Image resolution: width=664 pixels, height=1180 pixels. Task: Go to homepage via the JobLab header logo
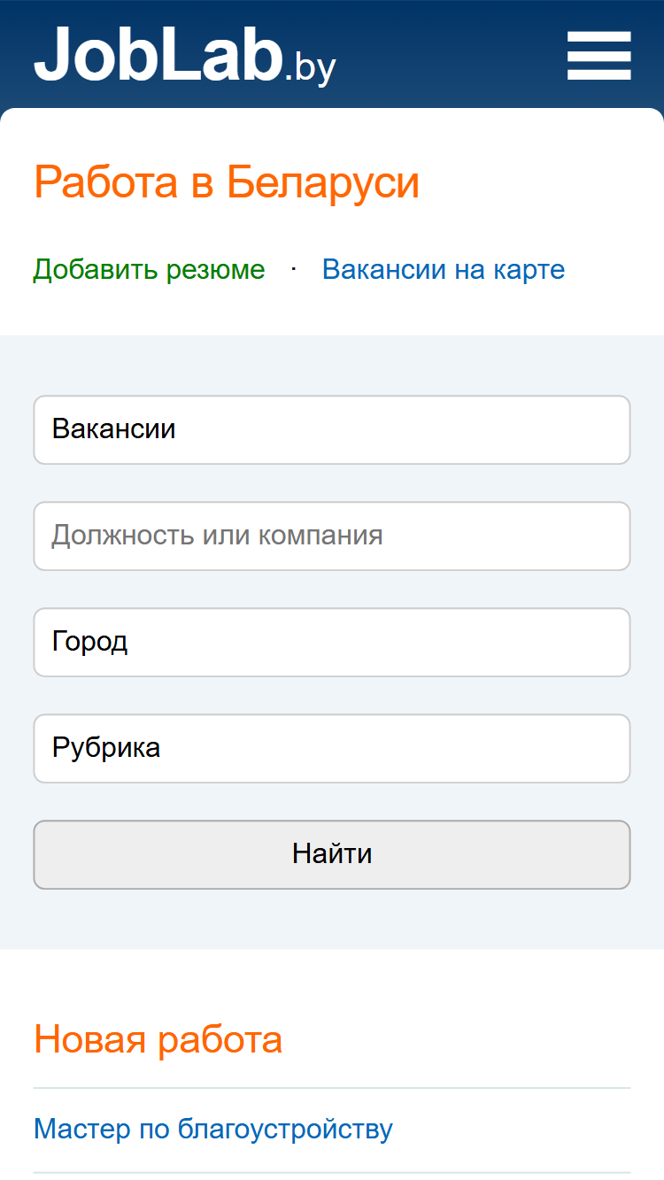185,55
